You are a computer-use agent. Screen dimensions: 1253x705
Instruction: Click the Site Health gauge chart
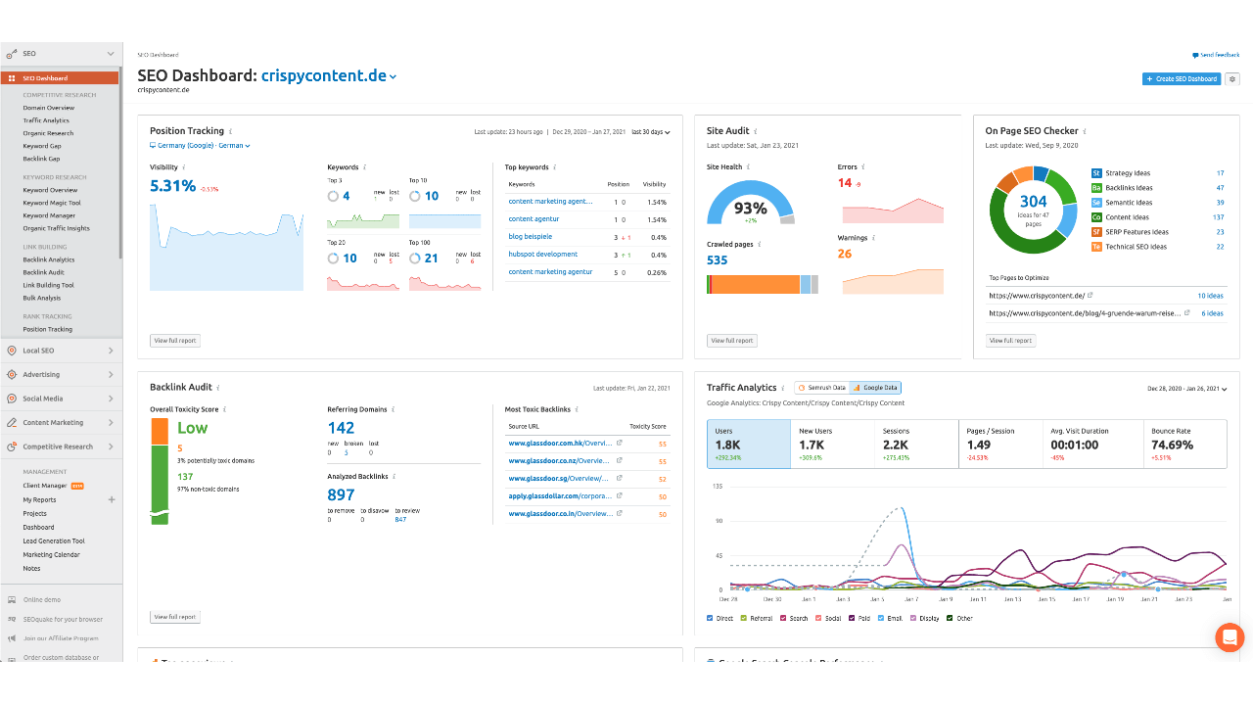(750, 203)
